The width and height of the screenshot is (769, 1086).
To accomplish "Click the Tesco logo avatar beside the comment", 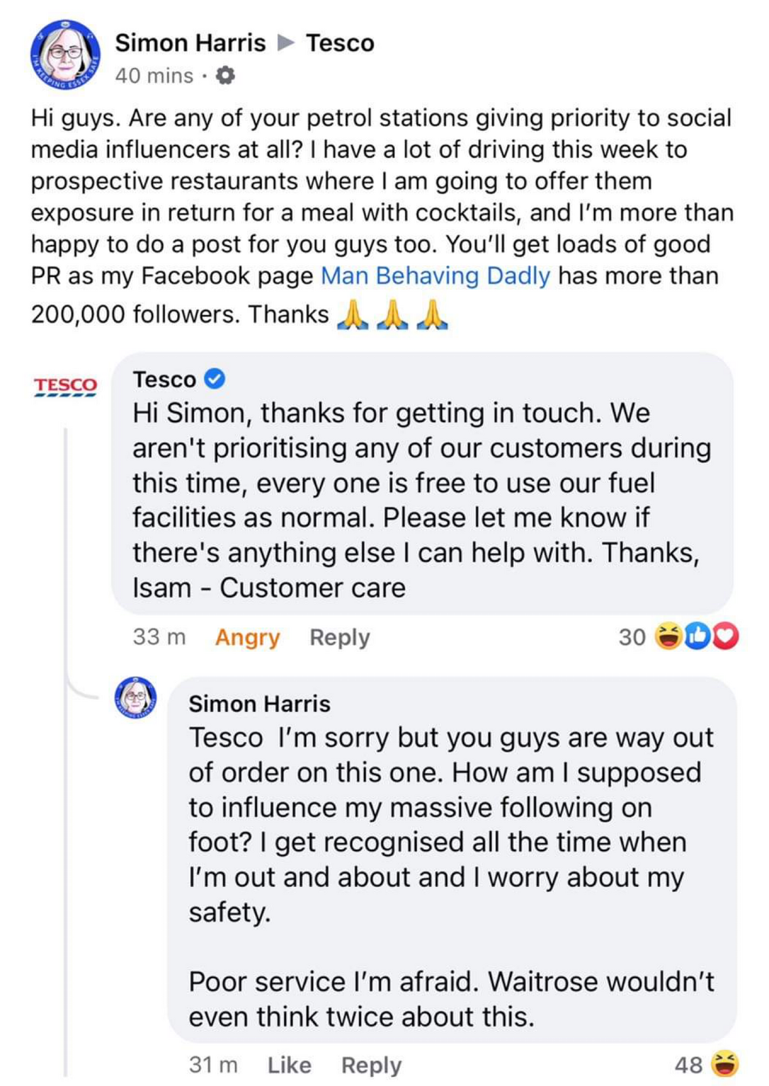I will 65,387.
